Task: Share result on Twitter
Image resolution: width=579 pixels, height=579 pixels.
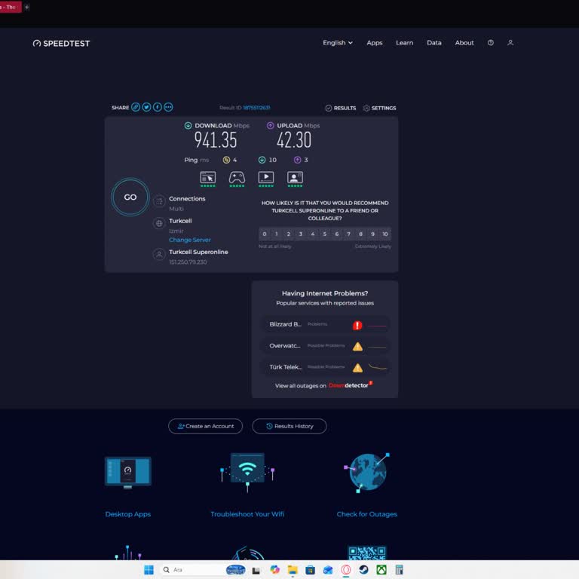Action: (x=146, y=107)
